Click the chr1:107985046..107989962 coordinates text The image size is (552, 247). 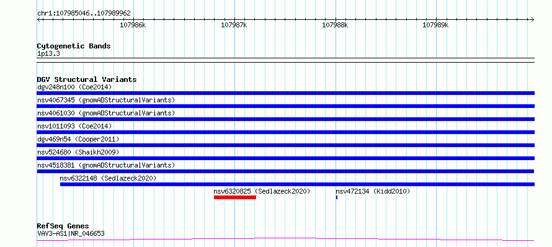pyautogui.click(x=84, y=14)
